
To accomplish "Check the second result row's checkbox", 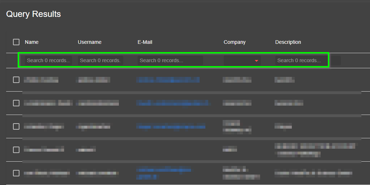I will tap(16, 103).
